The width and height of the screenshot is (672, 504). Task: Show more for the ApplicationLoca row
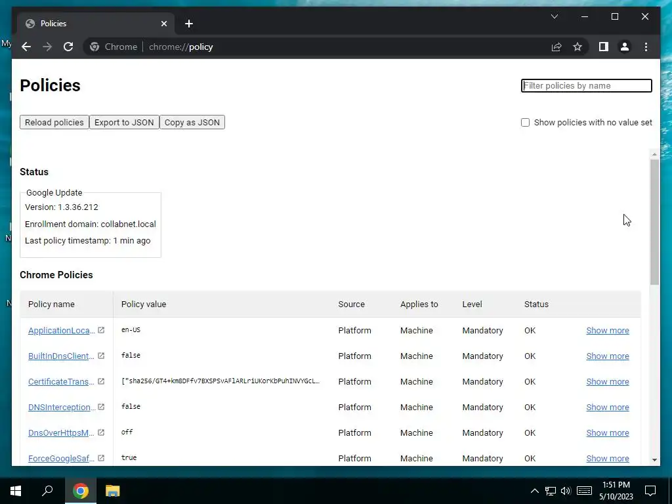click(607, 331)
